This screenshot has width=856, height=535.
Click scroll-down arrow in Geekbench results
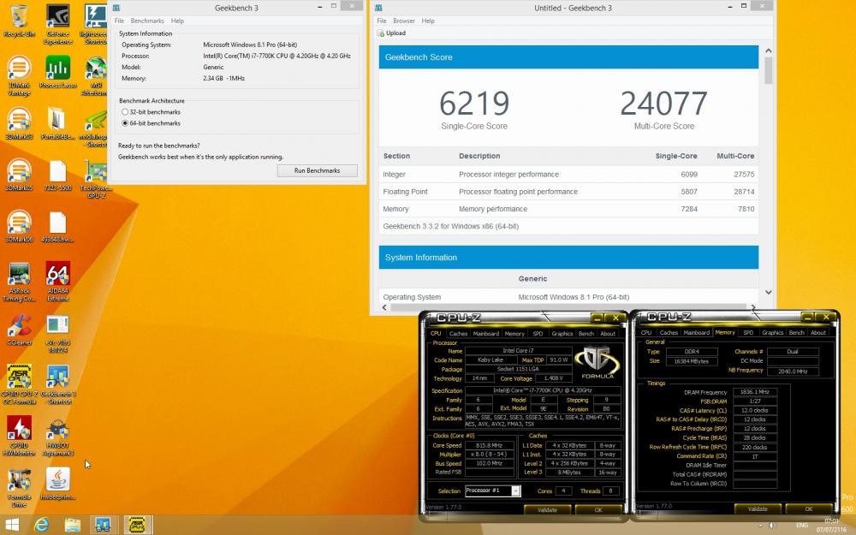click(768, 293)
